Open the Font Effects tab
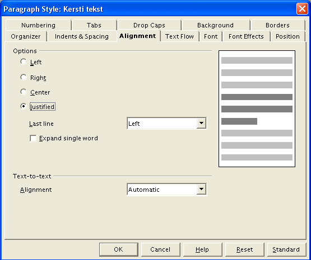 click(246, 36)
